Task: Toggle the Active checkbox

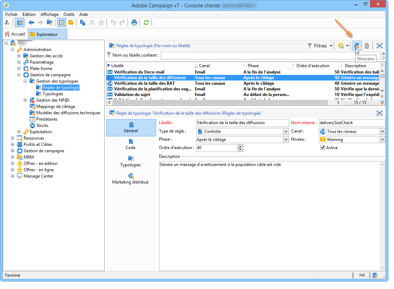Action: 323,148
